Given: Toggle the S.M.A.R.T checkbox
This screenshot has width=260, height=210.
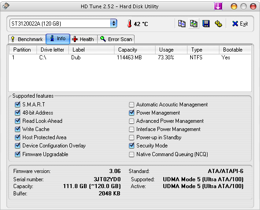Looking at the screenshot, I should pyautogui.click(x=17, y=105).
